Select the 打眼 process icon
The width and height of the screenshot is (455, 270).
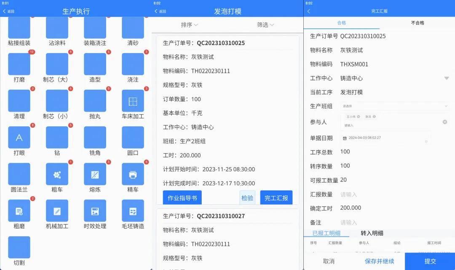(x=19, y=138)
